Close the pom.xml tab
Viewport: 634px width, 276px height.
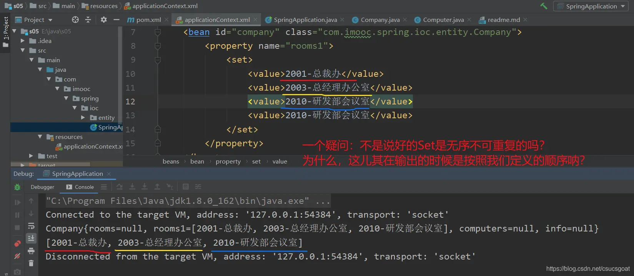pyautogui.click(x=166, y=20)
